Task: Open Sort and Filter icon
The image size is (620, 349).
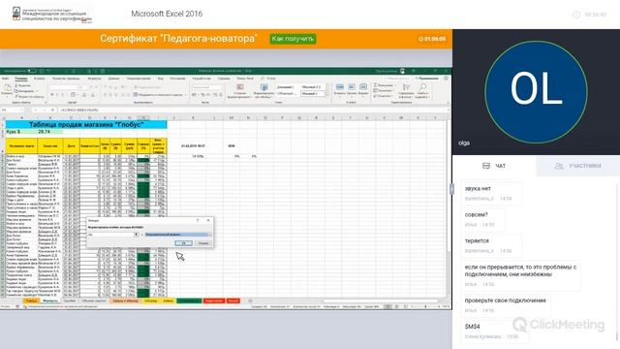Action: [406, 87]
